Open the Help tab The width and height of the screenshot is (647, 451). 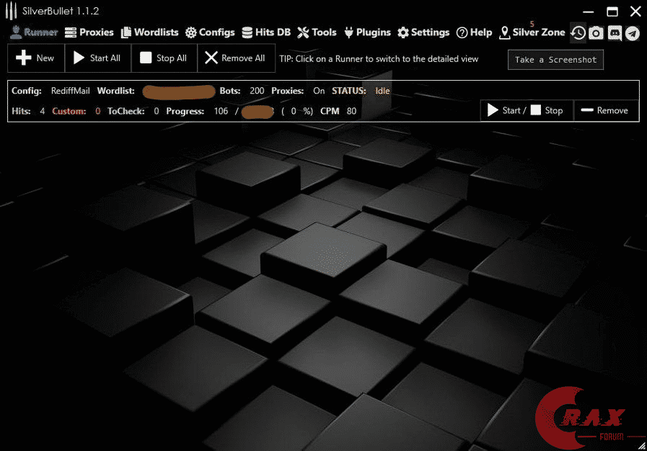tap(474, 32)
